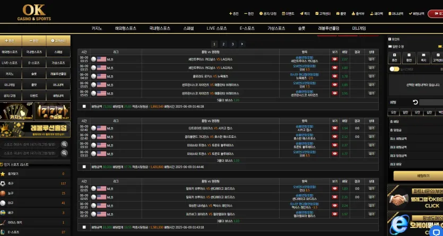Open 쪽지 paper-plane messages in header
The width and height of the screenshot is (443, 236).
coord(305,14)
